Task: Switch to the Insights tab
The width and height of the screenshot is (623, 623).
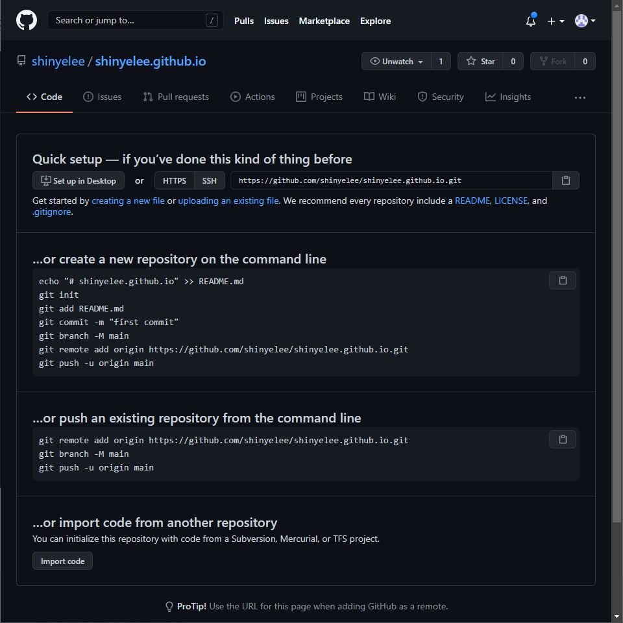Action: point(507,97)
